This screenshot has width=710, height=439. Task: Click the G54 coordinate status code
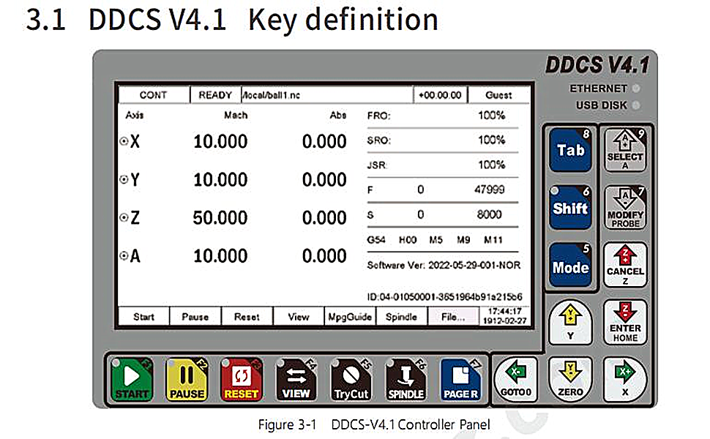375,239
